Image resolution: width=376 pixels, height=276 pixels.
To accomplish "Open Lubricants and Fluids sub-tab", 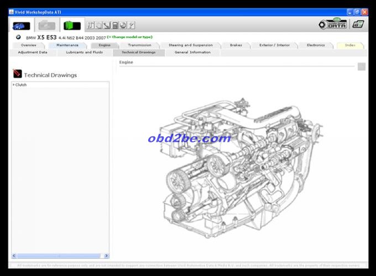I will click(x=85, y=52).
